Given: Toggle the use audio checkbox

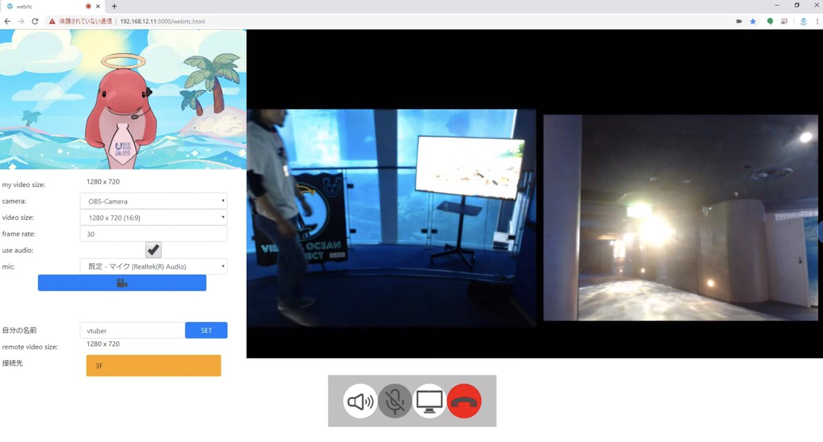Looking at the screenshot, I should 154,250.
